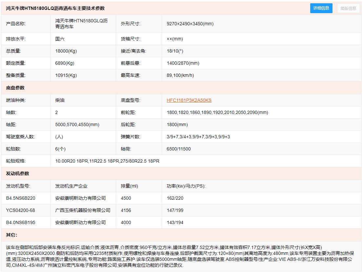The height and width of the screenshot is (272, 363).
Task: Click the 排量(ml) column header
Action: pyautogui.click(x=130, y=186)
